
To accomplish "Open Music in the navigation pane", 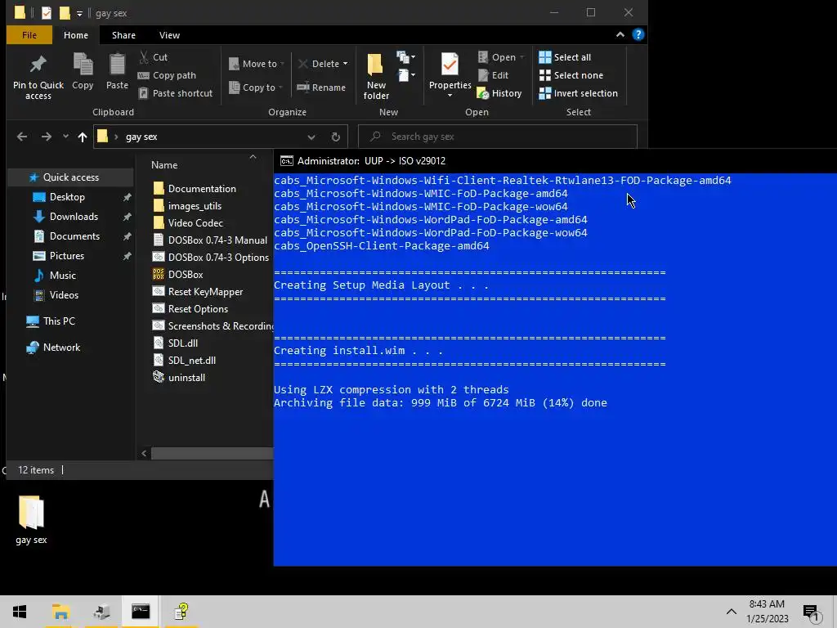I will (62, 276).
